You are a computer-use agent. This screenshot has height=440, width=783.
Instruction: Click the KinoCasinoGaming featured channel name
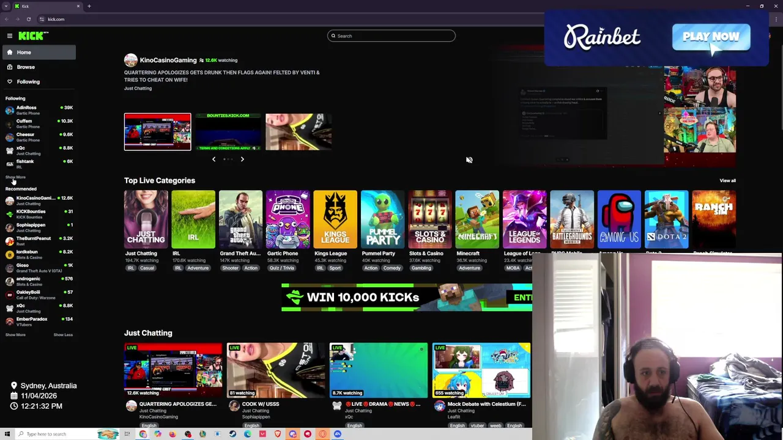[x=168, y=60]
